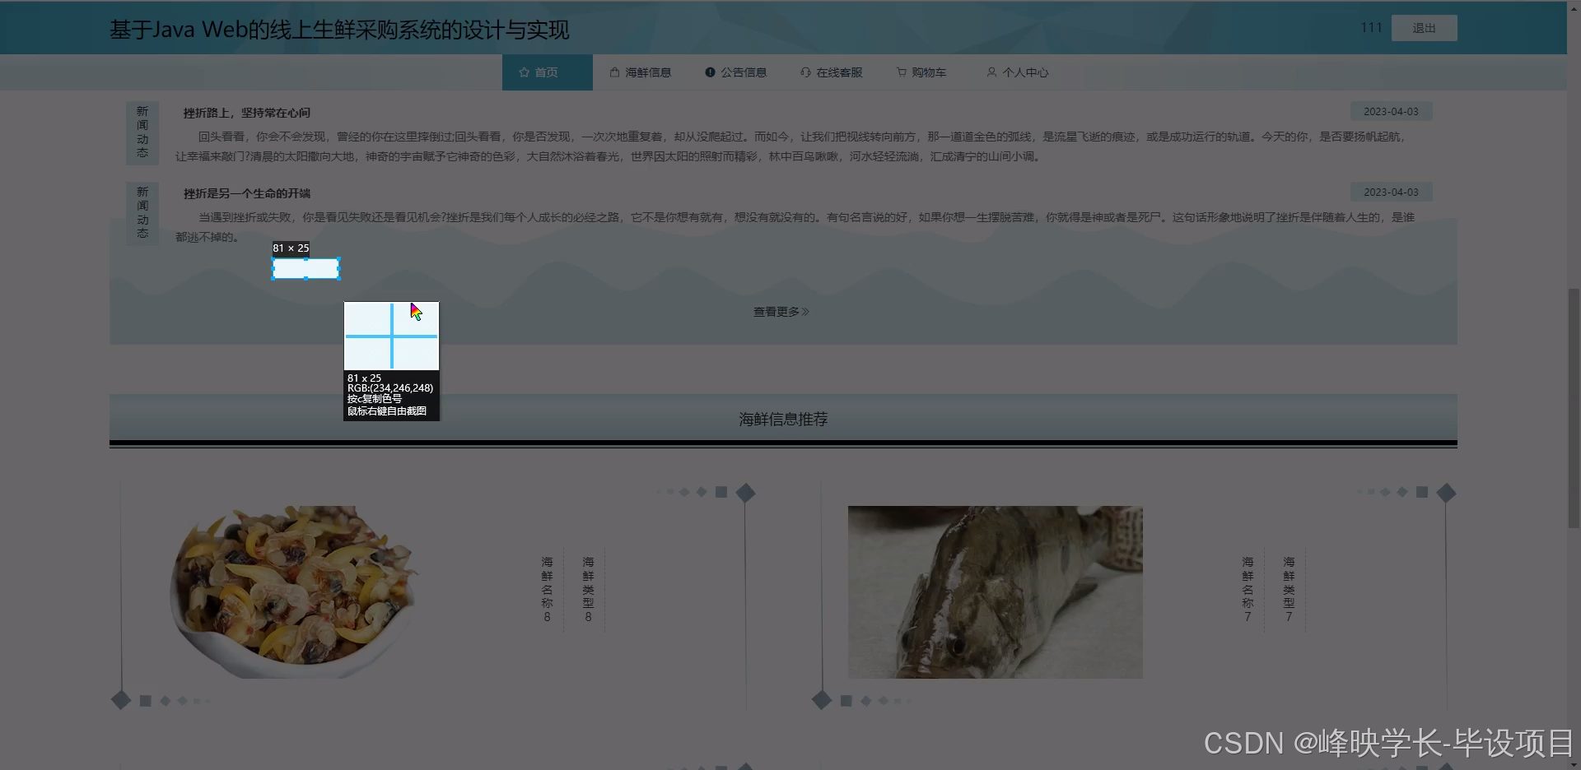Click the 退出 logout button
Viewport: 1581px width, 770px height.
pos(1424,27)
